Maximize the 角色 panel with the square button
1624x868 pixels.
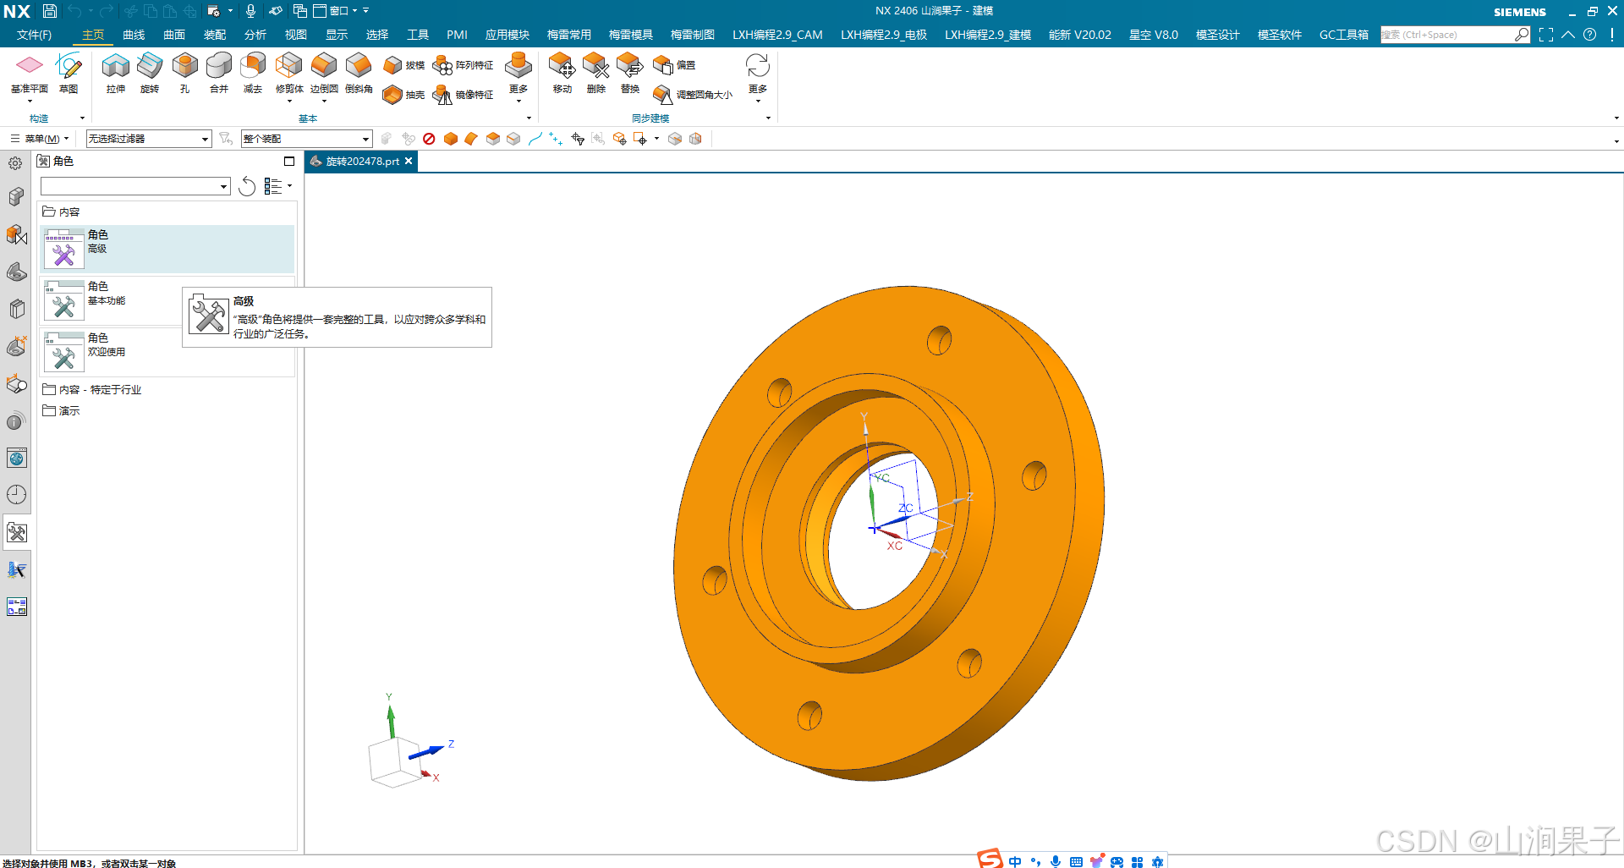point(289,161)
